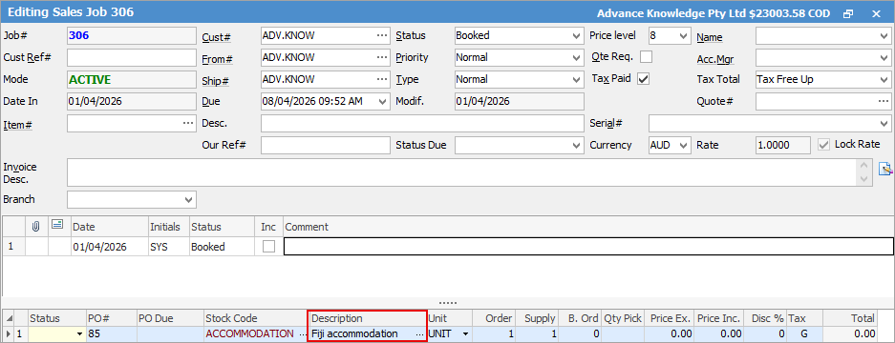Screen dimensions: 895x343
Task: Toggle the Qte Req. checkbox
Action: 646,57
